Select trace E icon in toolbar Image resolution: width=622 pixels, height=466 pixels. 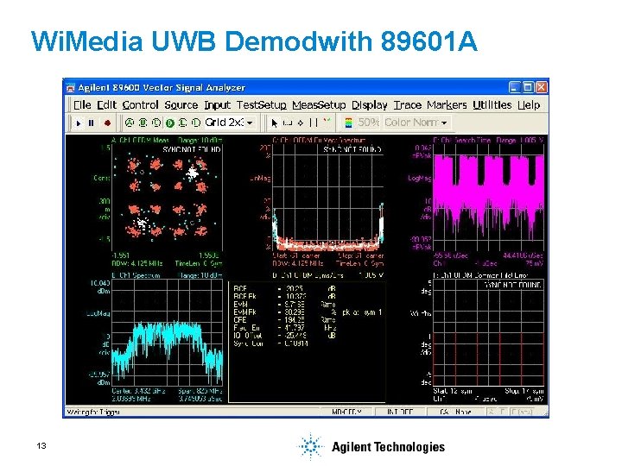(183, 123)
